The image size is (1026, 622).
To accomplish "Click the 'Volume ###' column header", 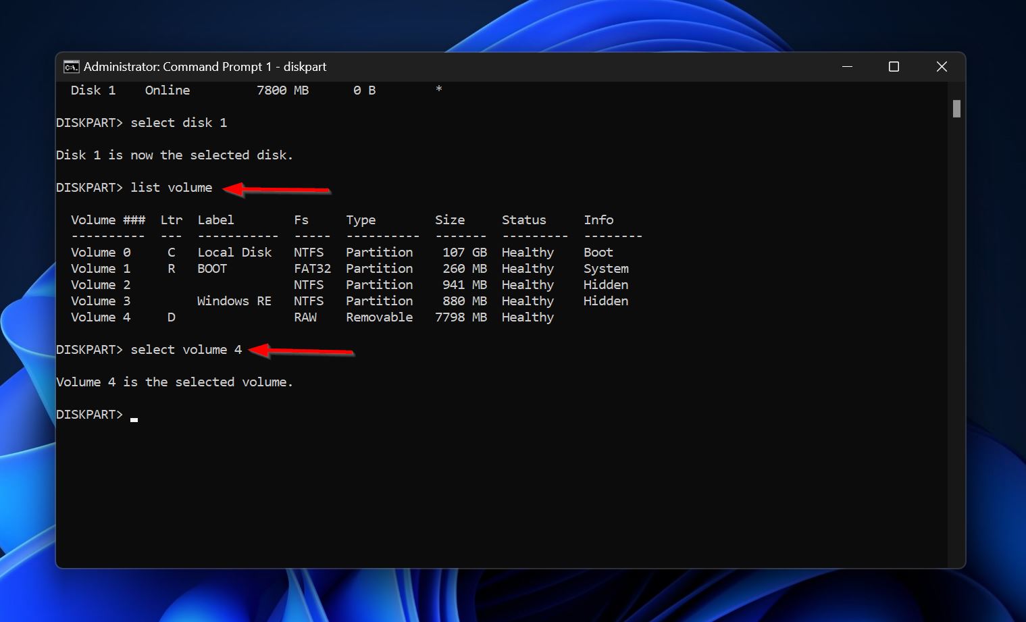I will [x=108, y=220].
